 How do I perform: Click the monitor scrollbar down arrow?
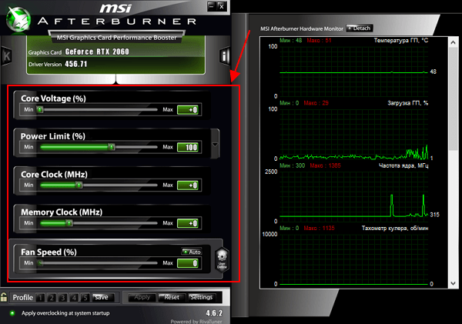[x=454, y=283]
